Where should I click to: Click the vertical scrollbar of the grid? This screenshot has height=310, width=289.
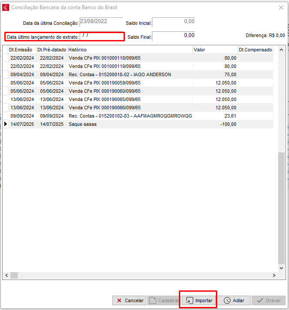[282, 196]
